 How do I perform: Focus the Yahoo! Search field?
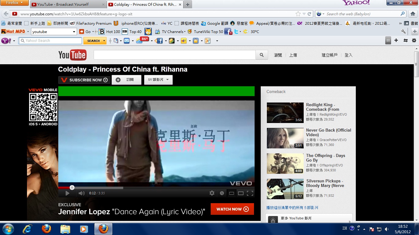[x=51, y=40]
